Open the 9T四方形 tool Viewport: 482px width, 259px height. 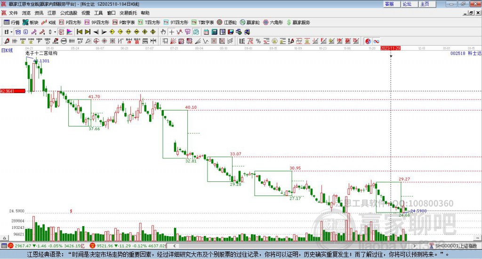176,23
